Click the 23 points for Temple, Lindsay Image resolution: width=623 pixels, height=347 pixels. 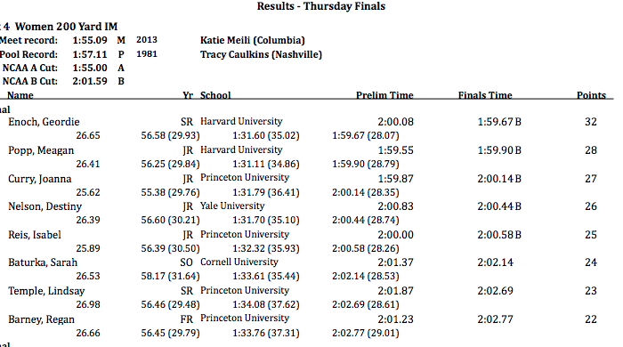tap(591, 291)
